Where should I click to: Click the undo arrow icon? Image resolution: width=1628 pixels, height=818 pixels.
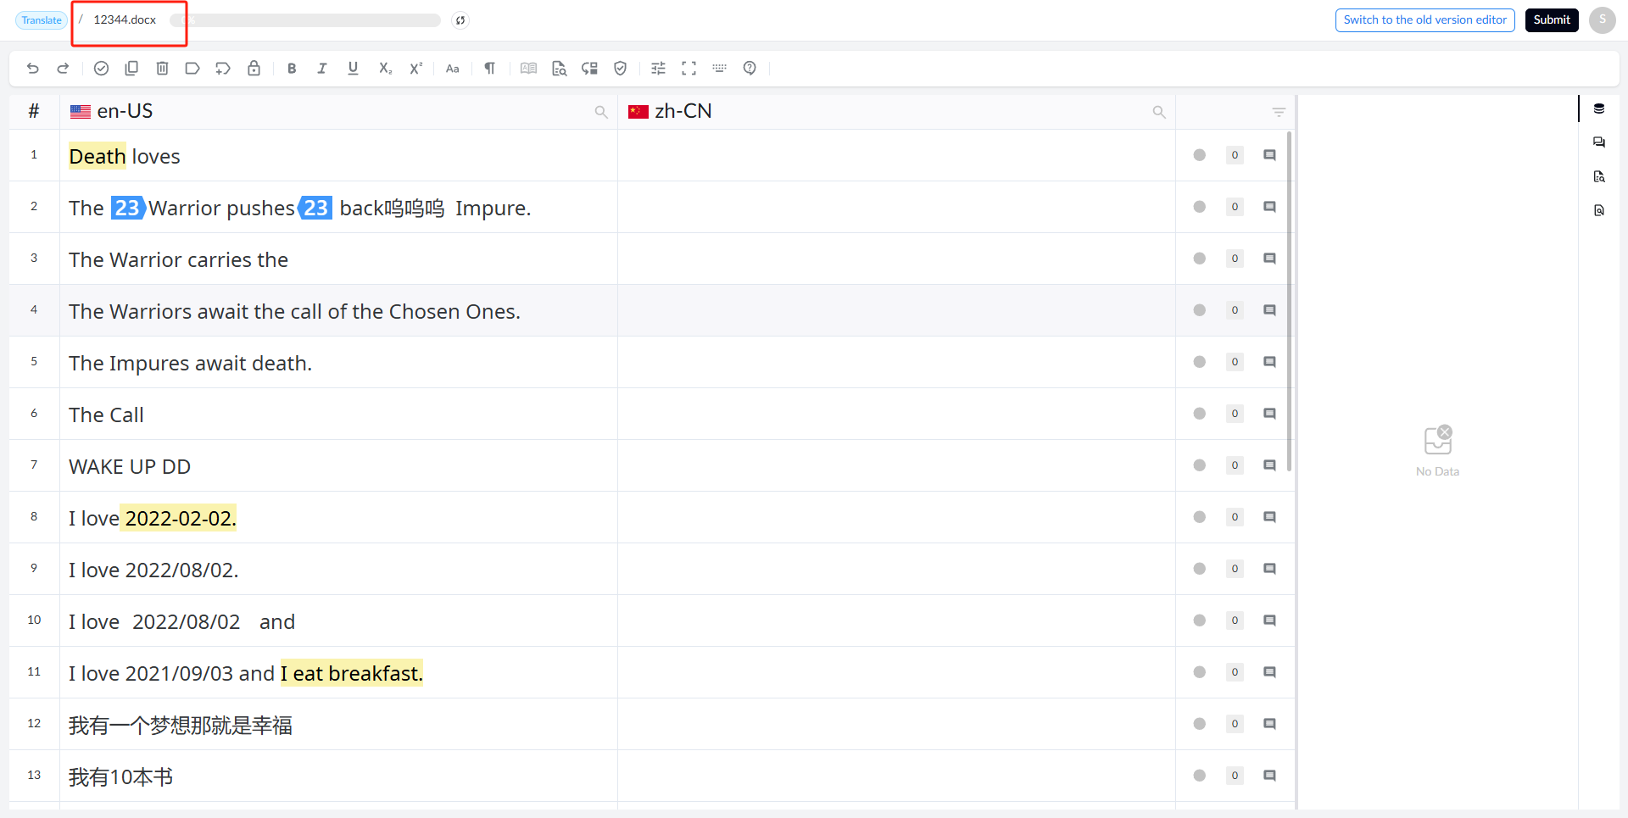click(x=33, y=69)
